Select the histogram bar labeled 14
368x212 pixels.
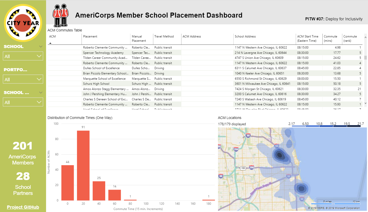pyautogui.click(x=115, y=195)
